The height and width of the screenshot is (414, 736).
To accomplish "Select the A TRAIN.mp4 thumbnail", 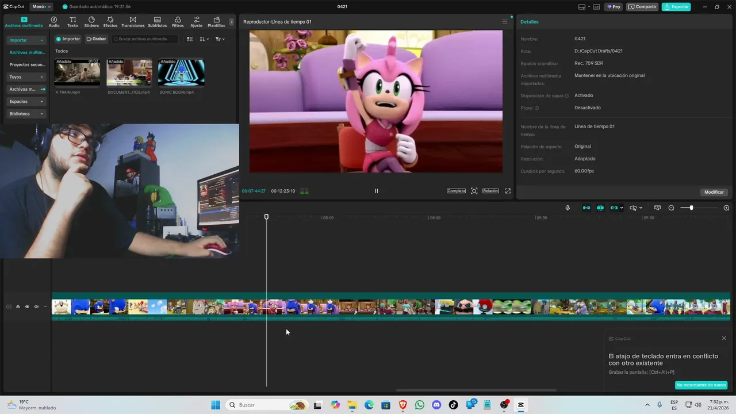I will pyautogui.click(x=77, y=72).
